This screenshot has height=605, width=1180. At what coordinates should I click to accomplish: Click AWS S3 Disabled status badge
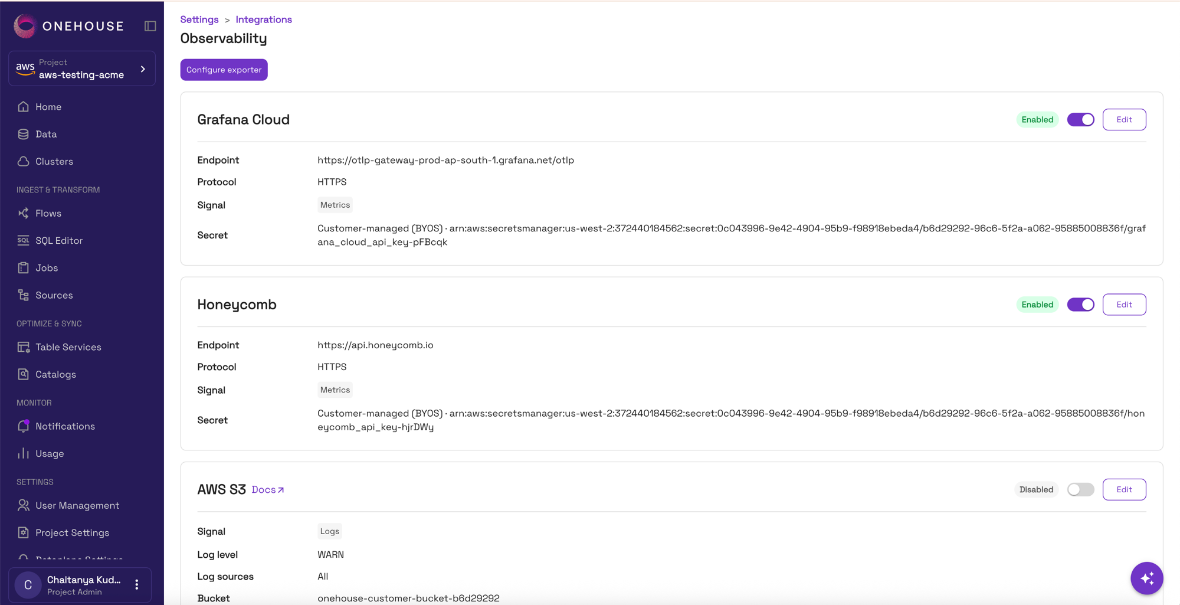(1036, 489)
